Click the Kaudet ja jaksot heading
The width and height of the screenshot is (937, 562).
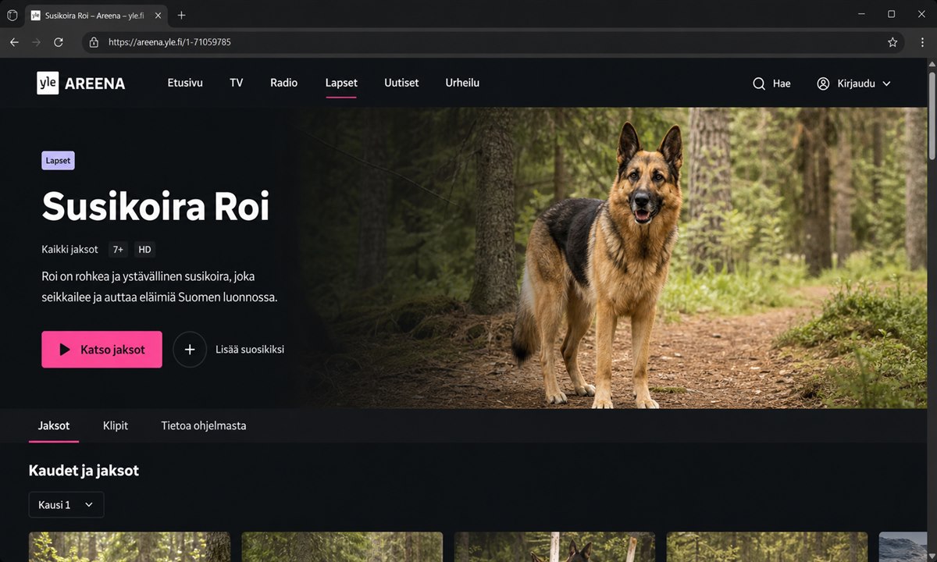pyautogui.click(x=84, y=471)
